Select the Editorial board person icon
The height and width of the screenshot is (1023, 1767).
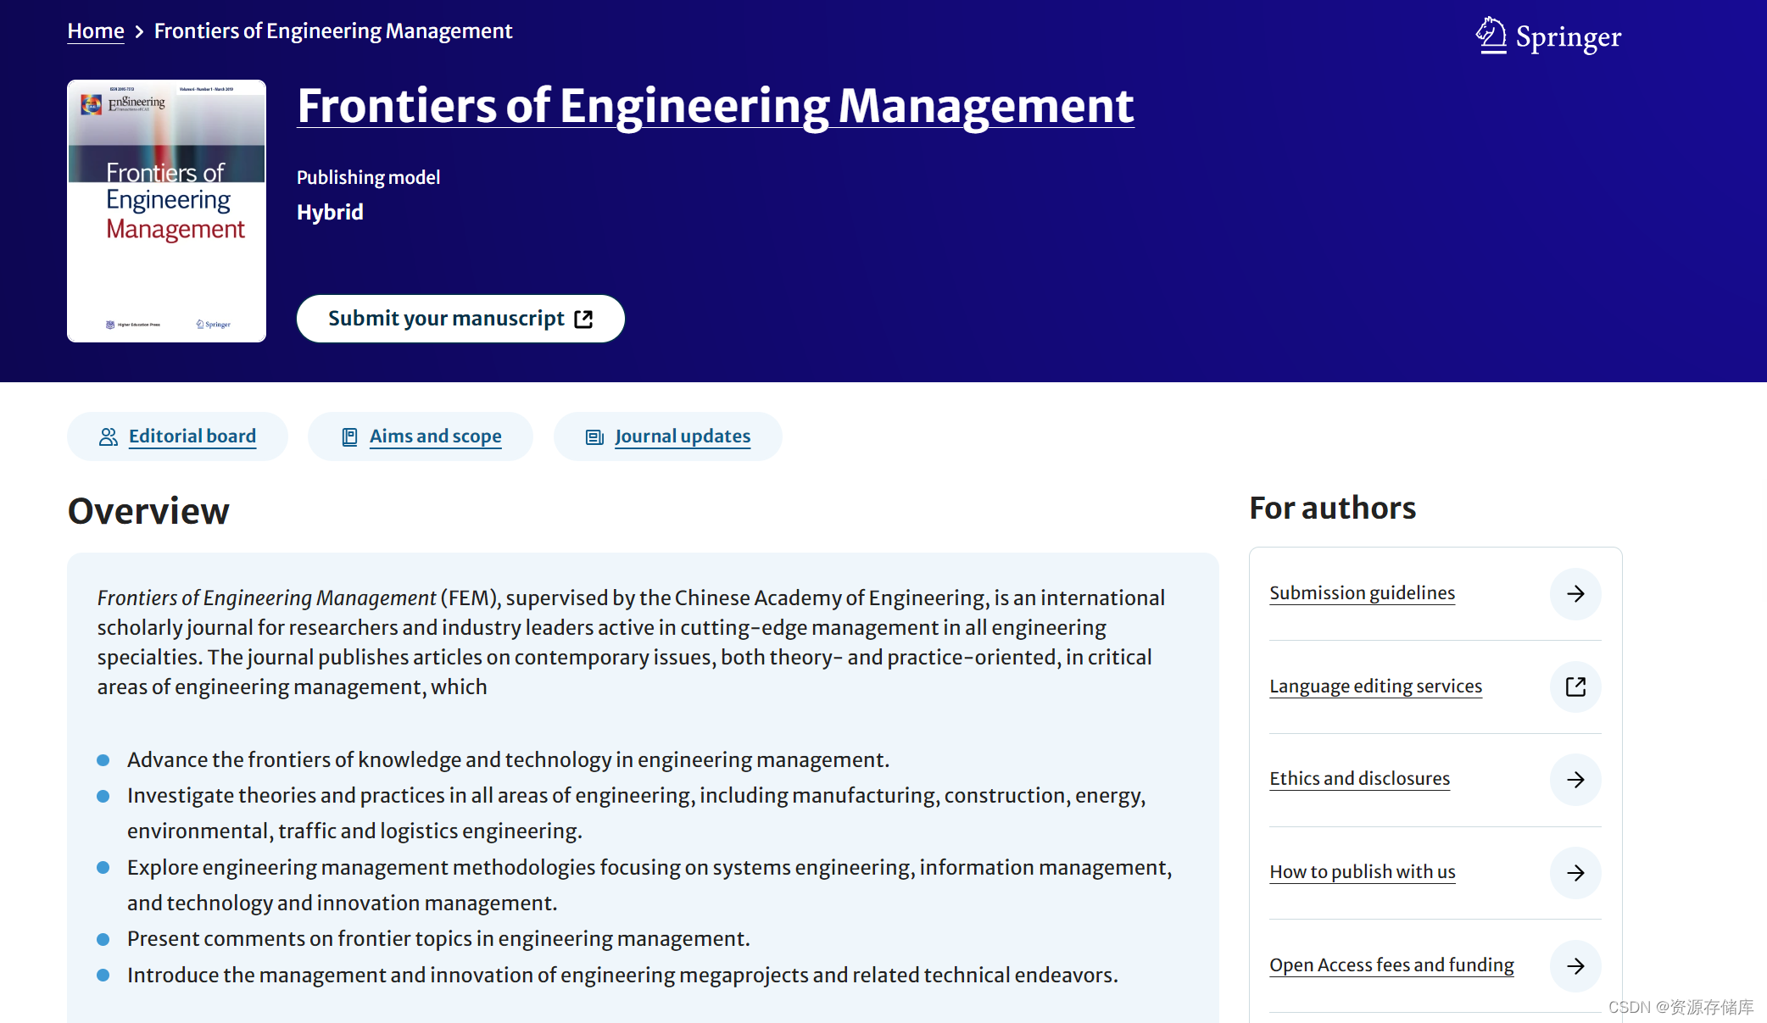108,436
